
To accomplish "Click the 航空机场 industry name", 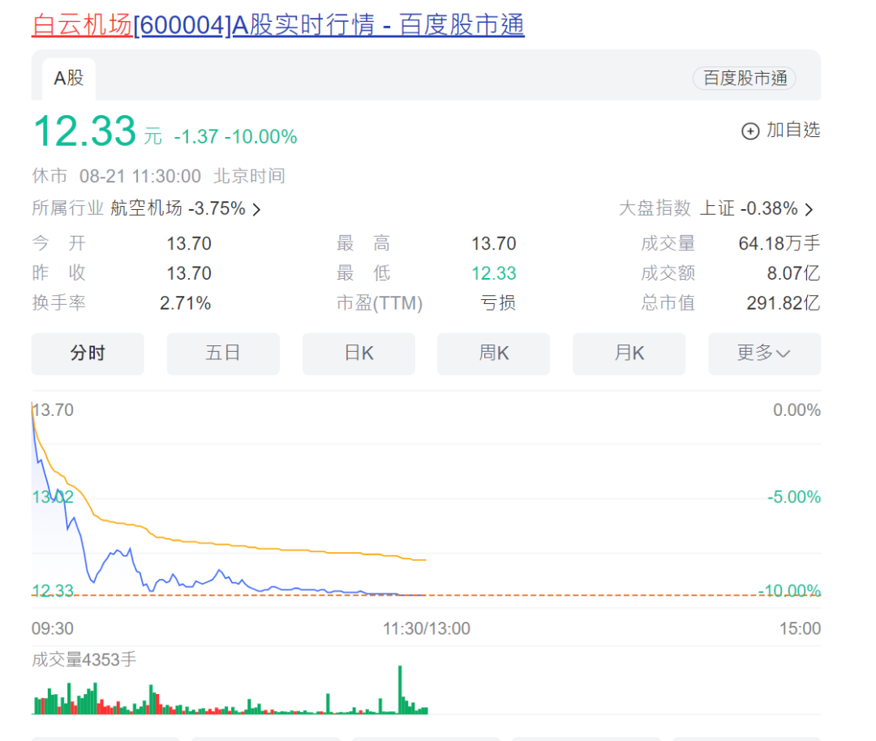I will coord(146,208).
